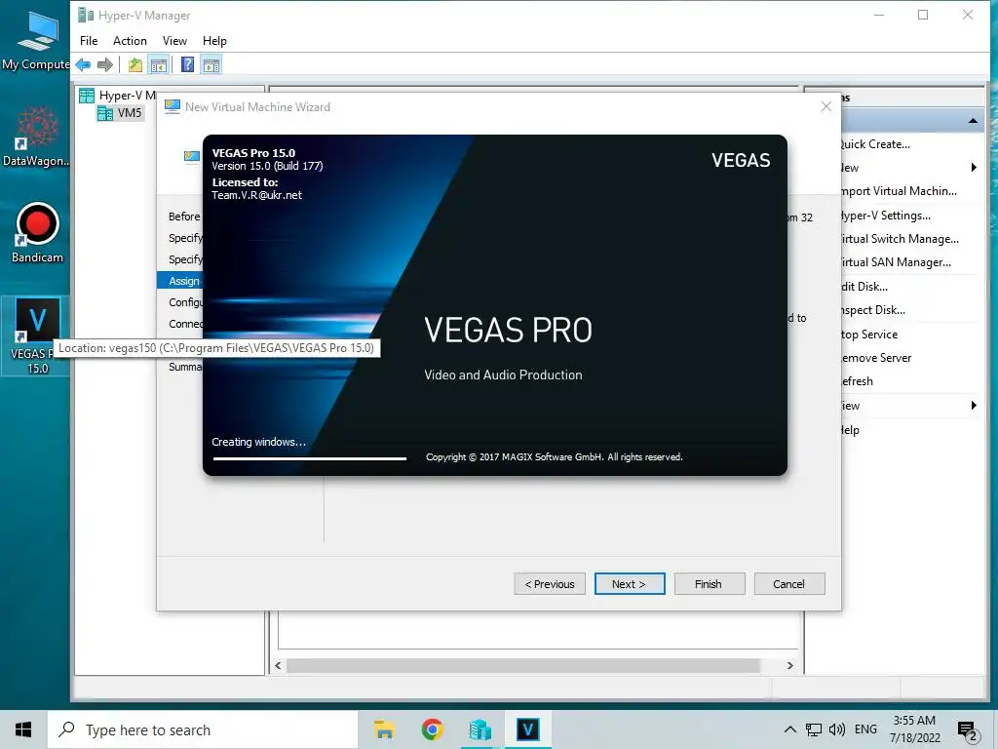Image resolution: width=998 pixels, height=749 pixels.
Task: Click Next in the New Virtual Machine Wizard
Action: click(630, 584)
